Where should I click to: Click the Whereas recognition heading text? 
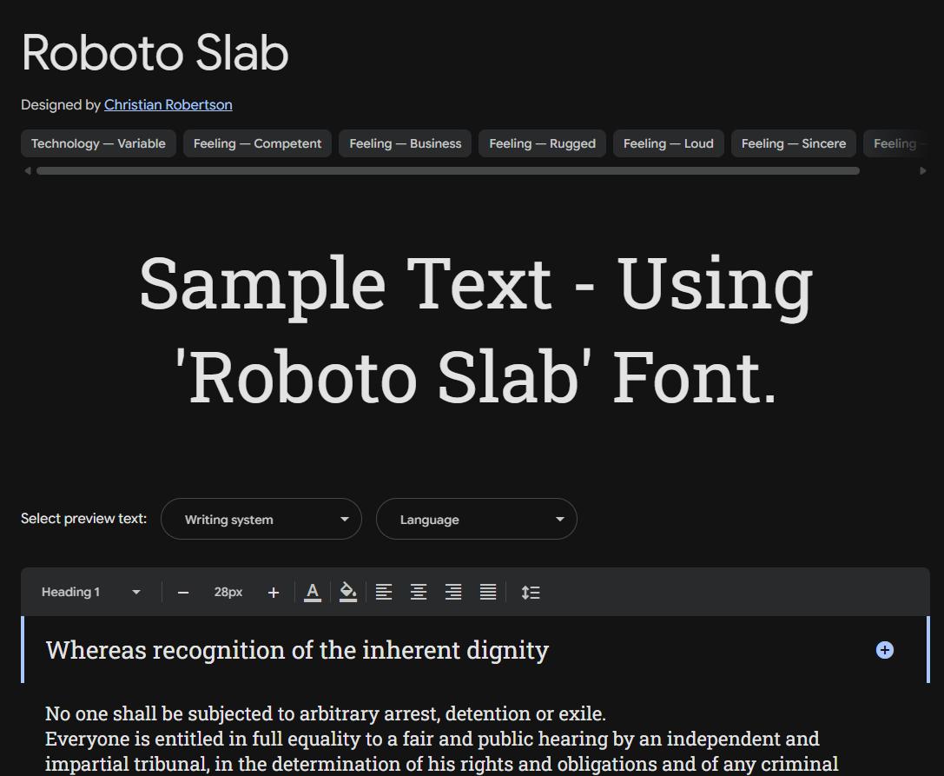tap(297, 650)
